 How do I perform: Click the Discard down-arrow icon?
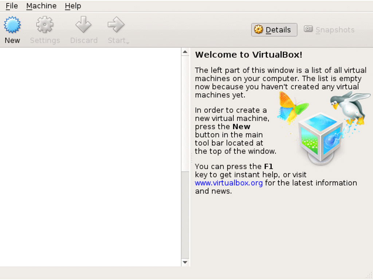[83, 24]
